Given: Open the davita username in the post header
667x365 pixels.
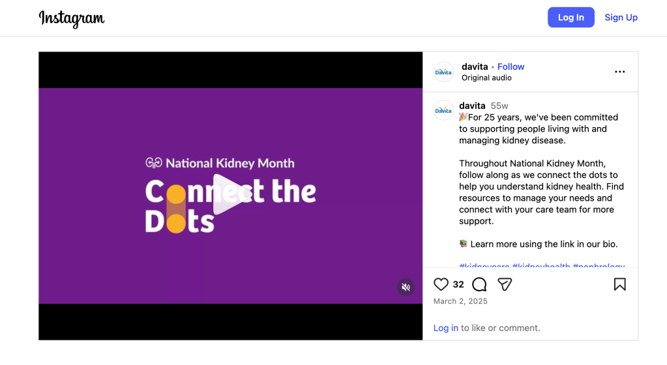Looking at the screenshot, I should pyautogui.click(x=473, y=66).
